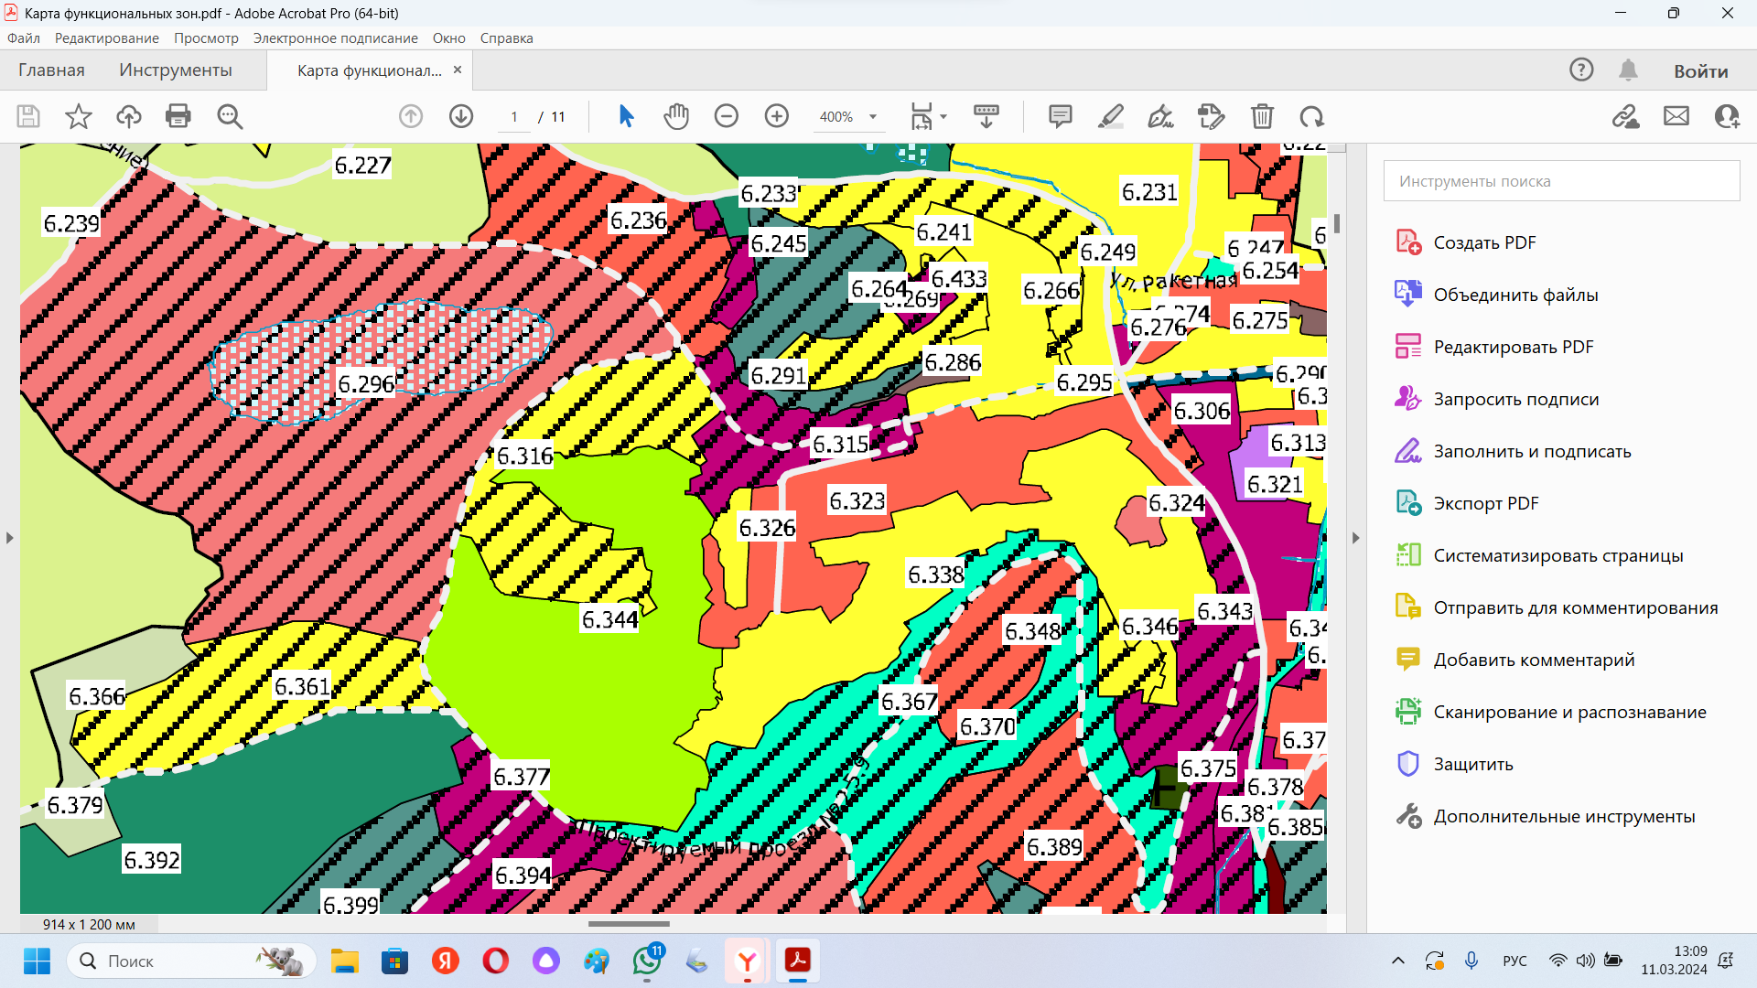The image size is (1757, 988).
Task: Switch to the Инструменты tab
Action: click(176, 70)
